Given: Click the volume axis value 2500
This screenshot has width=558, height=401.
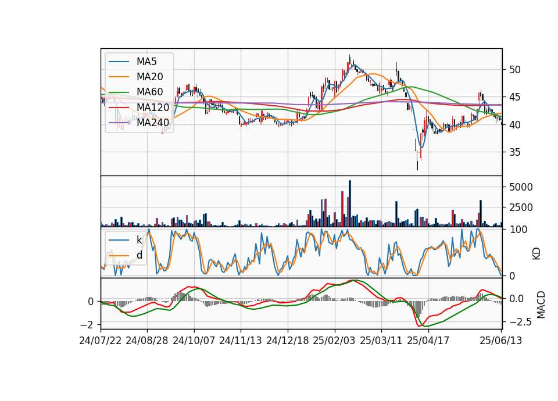Looking at the screenshot, I should (521, 207).
